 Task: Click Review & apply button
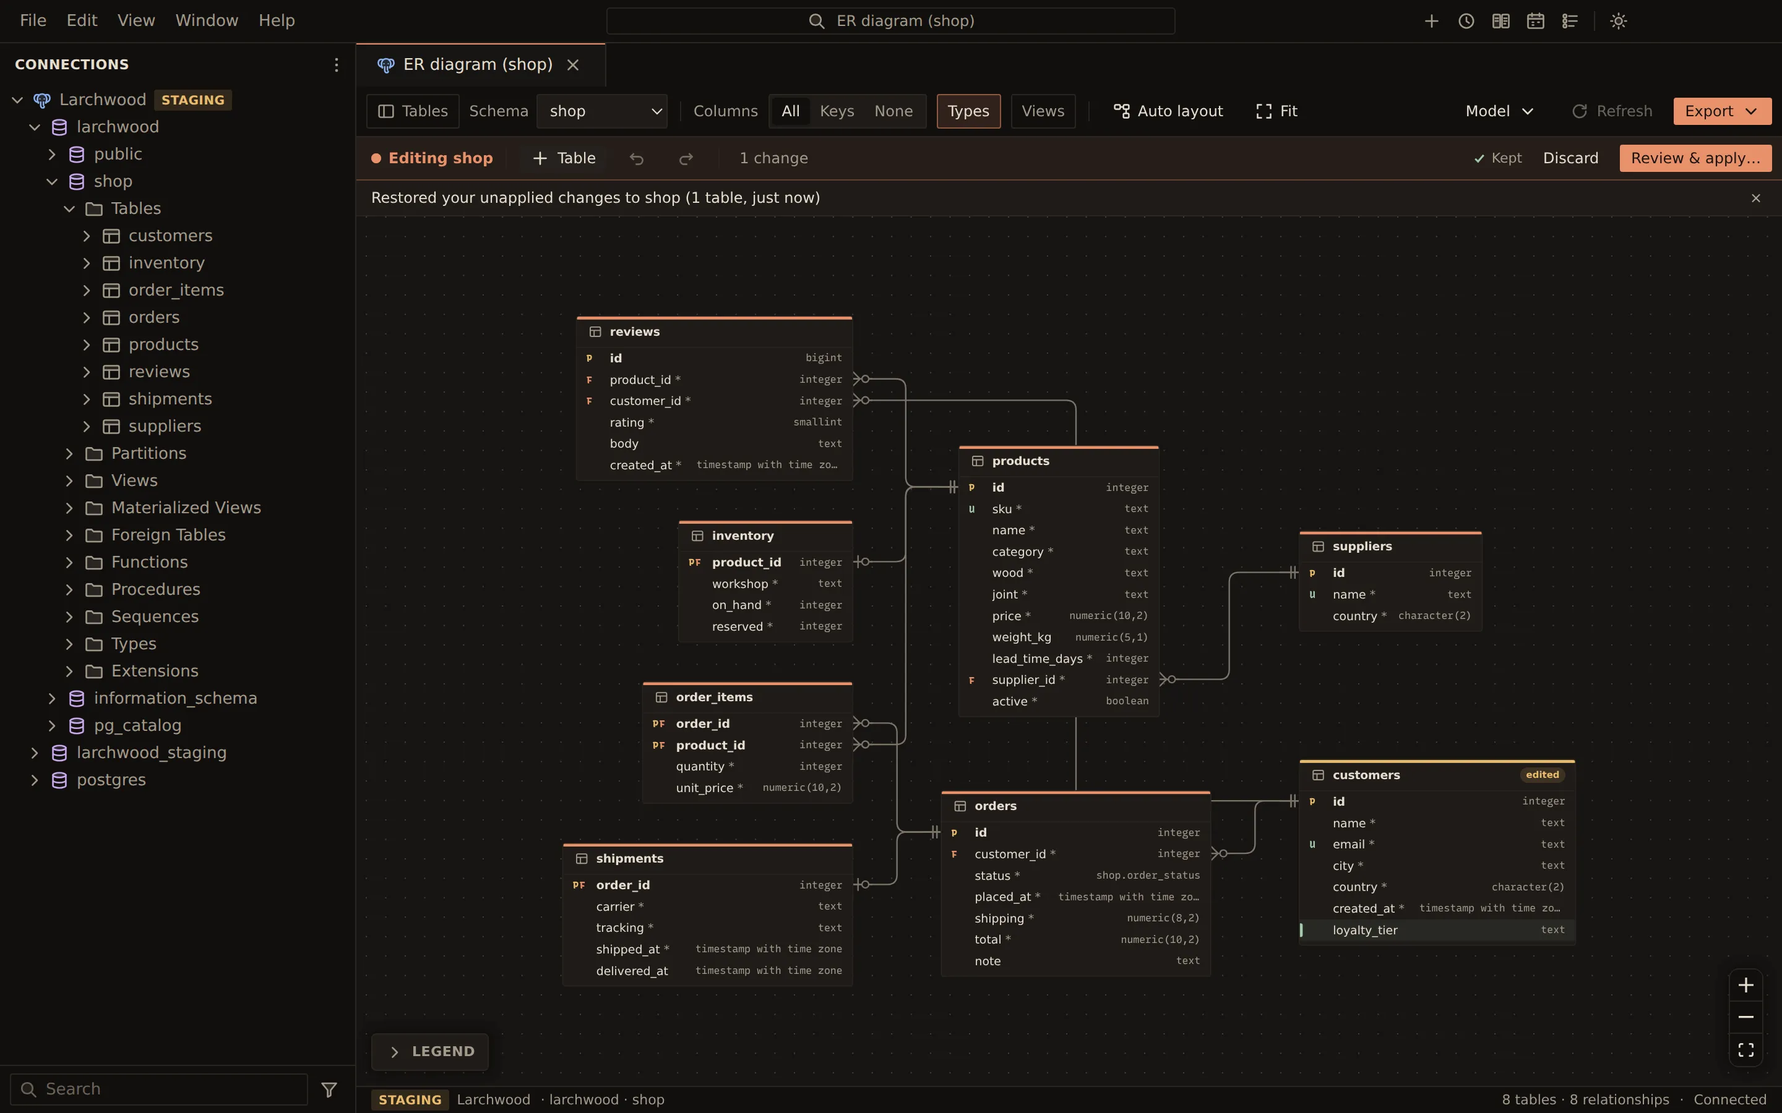1695,158
